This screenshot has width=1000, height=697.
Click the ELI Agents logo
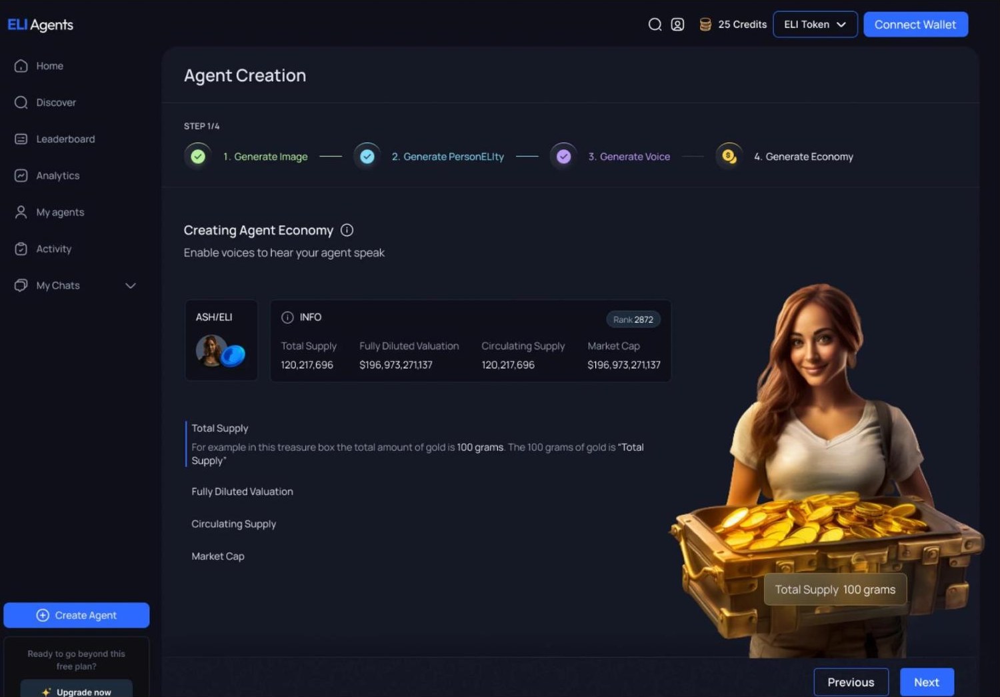pos(40,25)
